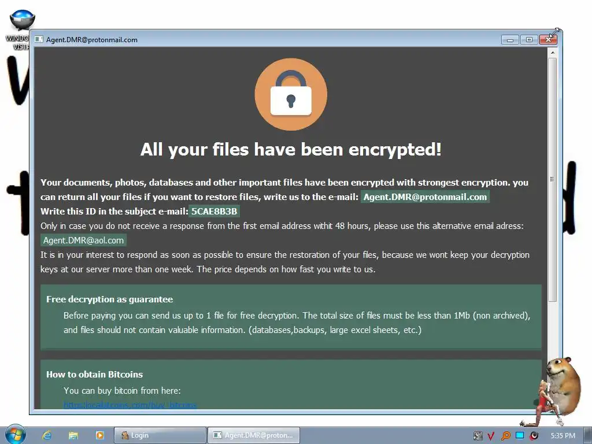Click the round red tray icon
Image resolution: width=592 pixels, height=444 pixels.
(534, 436)
